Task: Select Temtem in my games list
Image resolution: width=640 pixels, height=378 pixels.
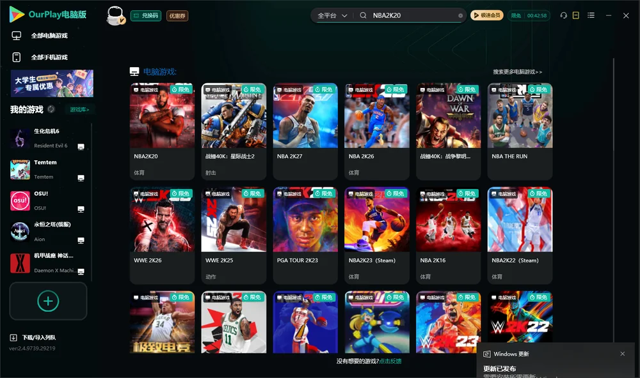Action: [48, 170]
